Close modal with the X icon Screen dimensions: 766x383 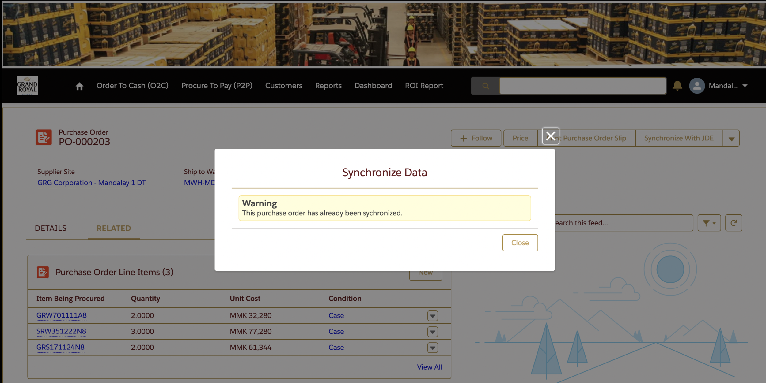pyautogui.click(x=551, y=136)
